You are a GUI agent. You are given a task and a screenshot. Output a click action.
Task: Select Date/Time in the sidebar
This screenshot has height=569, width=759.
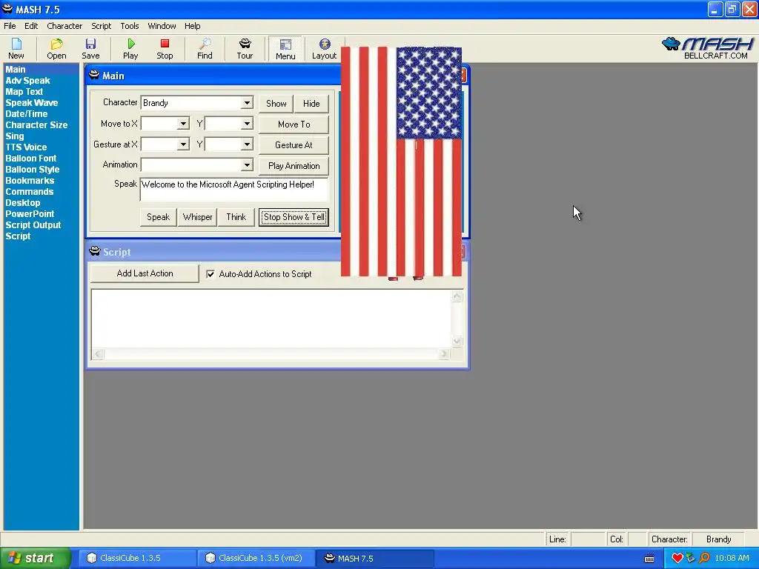pyautogui.click(x=26, y=114)
